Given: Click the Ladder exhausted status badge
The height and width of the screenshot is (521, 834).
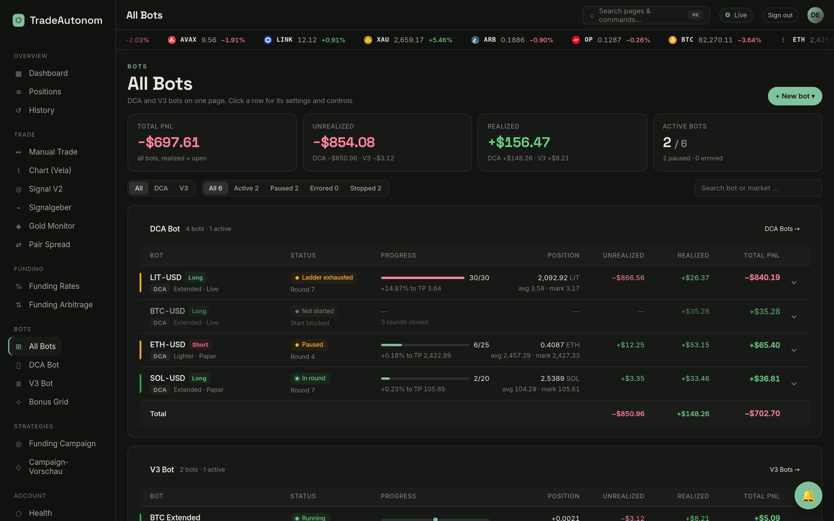Looking at the screenshot, I should coord(324,277).
